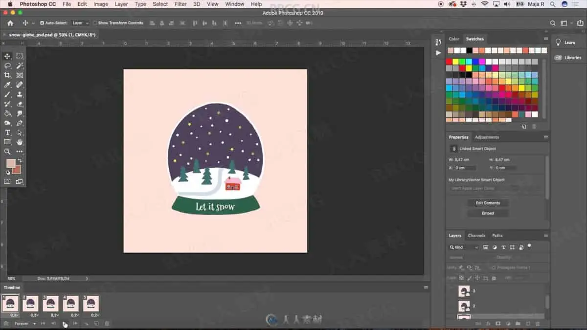Play the timeline animation

(64, 324)
